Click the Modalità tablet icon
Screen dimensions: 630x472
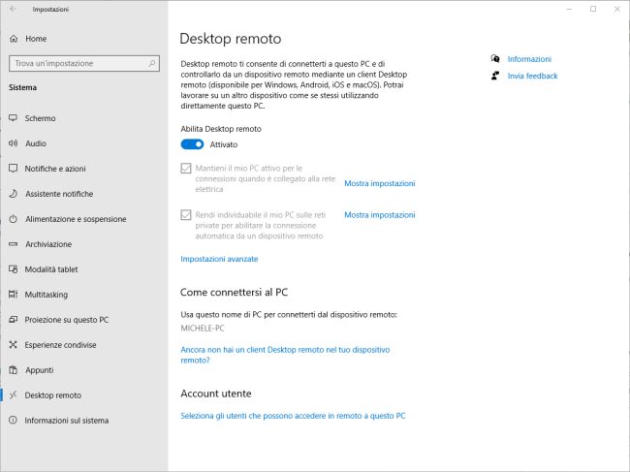pos(14,269)
